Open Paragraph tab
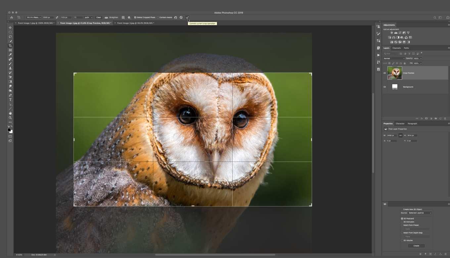 click(x=412, y=124)
